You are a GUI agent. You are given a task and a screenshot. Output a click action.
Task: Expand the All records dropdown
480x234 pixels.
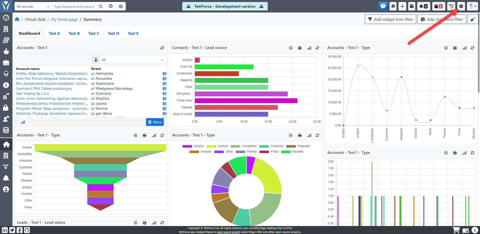[33, 6]
